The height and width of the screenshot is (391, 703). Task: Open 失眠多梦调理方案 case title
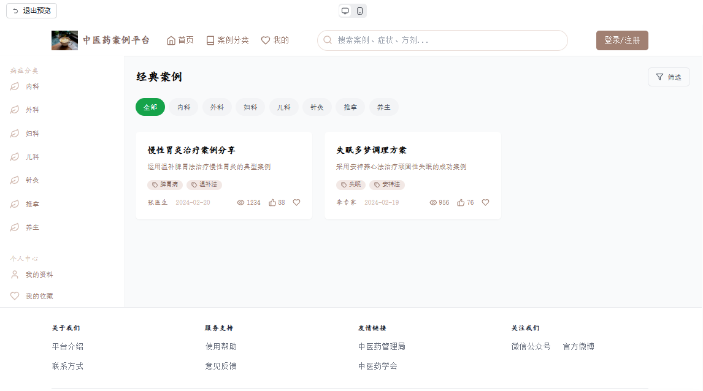tap(371, 150)
